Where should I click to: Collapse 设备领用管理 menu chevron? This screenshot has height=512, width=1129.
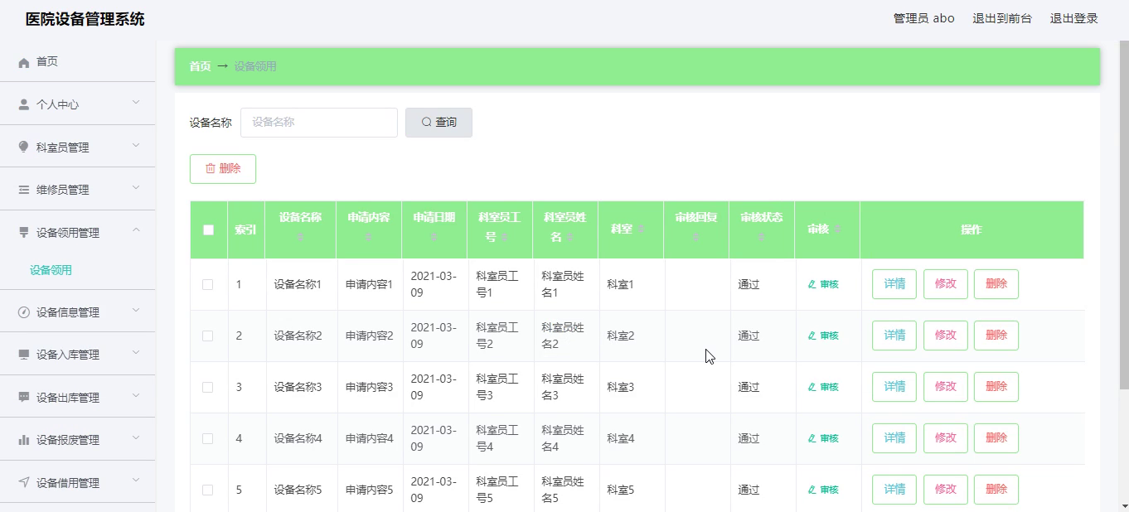pyautogui.click(x=136, y=230)
